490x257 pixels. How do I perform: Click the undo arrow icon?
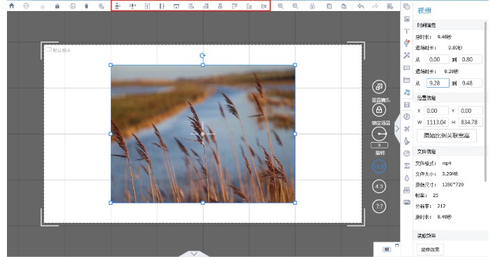(360, 6)
